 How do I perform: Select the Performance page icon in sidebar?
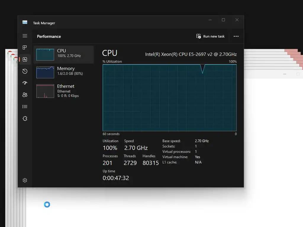click(x=25, y=59)
